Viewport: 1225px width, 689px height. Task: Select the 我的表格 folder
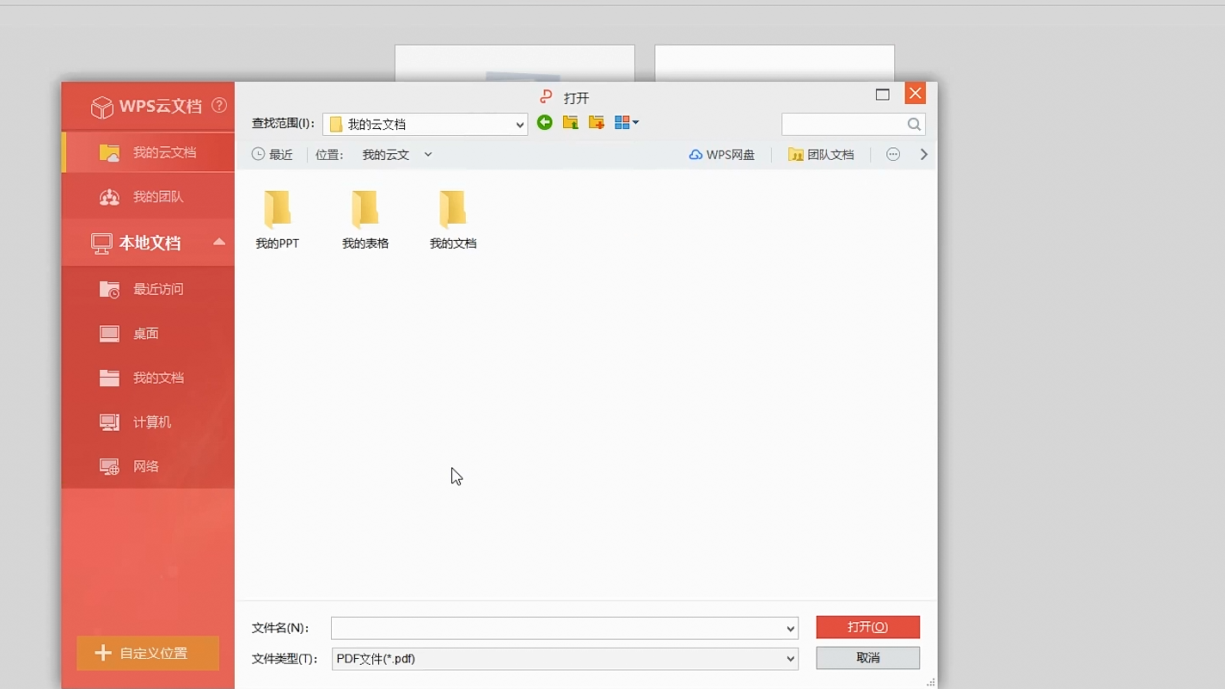pyautogui.click(x=365, y=220)
